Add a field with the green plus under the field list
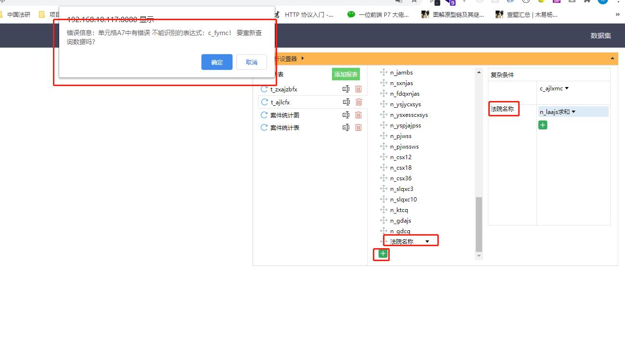Viewport: 625px width, 339px height. point(383,253)
